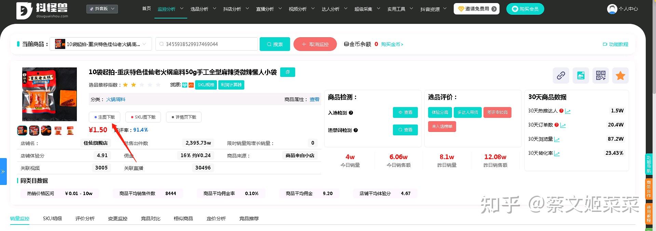Switch to the 销量监控 tab

(x=20, y=219)
